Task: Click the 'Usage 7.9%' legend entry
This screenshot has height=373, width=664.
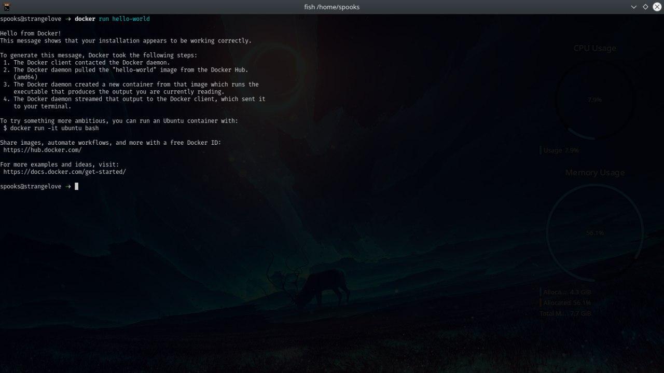Action: point(560,150)
